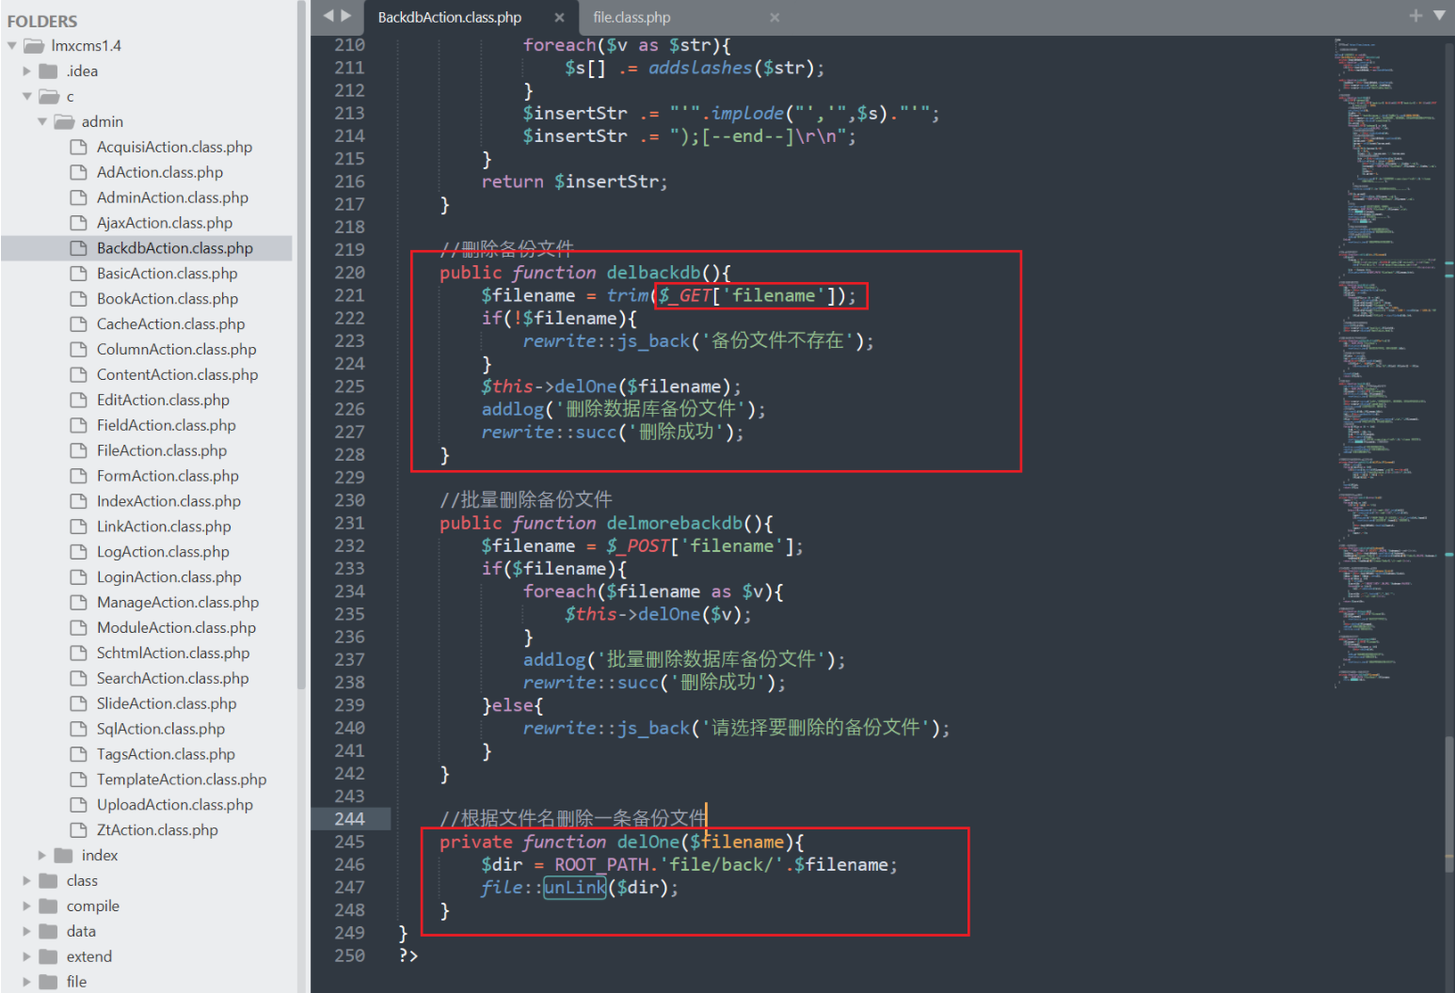Screen dimensions: 1455x993
Task: Click return $insertStr on line 216
Action: [574, 181]
